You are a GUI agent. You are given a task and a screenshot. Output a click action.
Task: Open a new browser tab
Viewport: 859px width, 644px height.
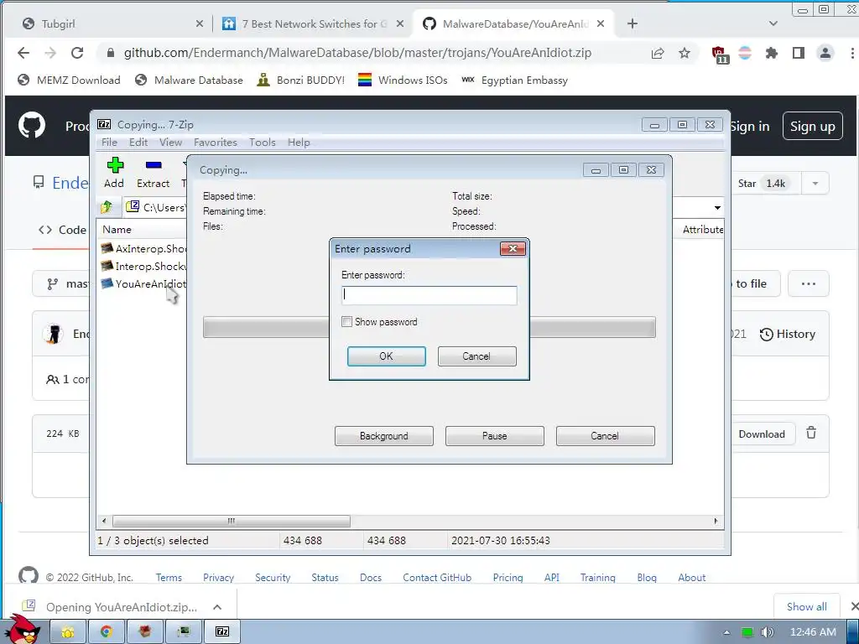tap(633, 23)
